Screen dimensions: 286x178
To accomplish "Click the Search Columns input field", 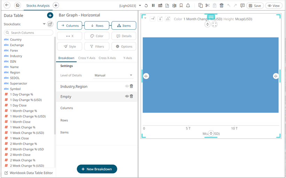I will (29, 32).
